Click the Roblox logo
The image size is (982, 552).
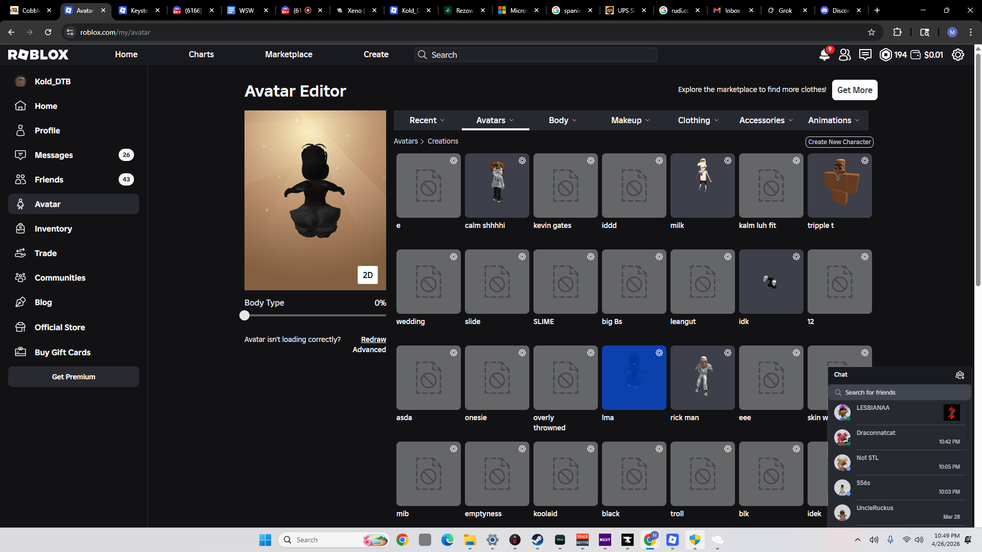pyautogui.click(x=38, y=55)
